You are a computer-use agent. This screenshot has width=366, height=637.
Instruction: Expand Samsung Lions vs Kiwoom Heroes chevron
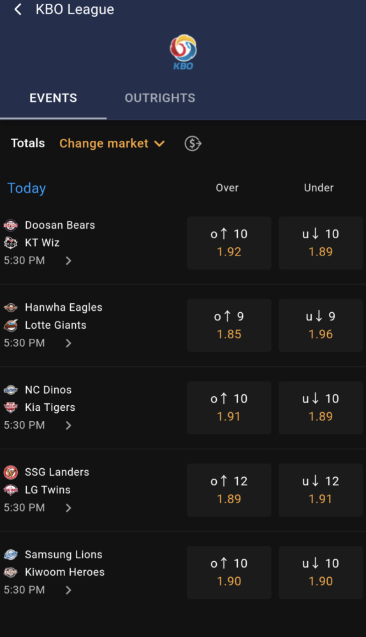click(x=68, y=590)
